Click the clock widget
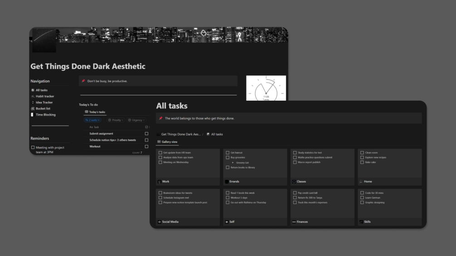The image size is (456, 256). [x=266, y=88]
